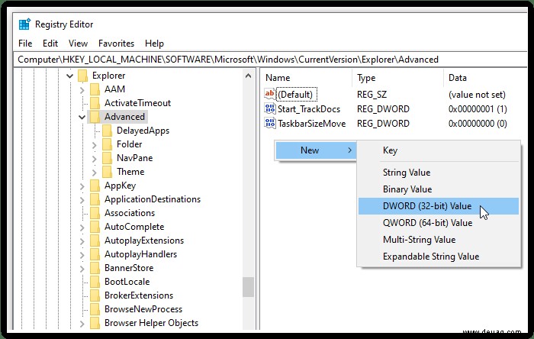Select the TaskbarSizeMove value name
Viewport: 534px width, 339px height.
pos(311,124)
